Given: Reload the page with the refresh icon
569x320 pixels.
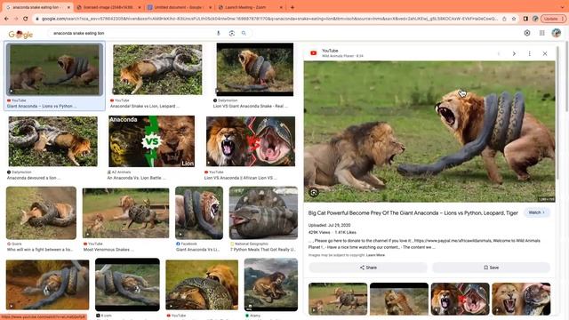Looking at the screenshot, I should pyautogui.click(x=26, y=19).
